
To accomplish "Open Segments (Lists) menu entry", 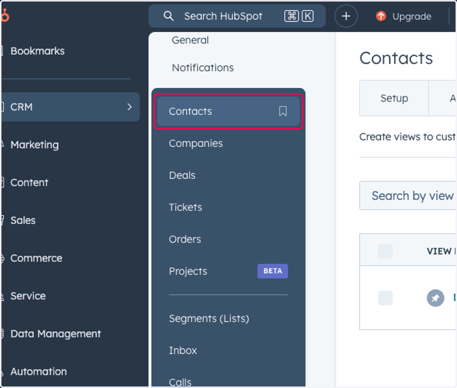I will [209, 318].
